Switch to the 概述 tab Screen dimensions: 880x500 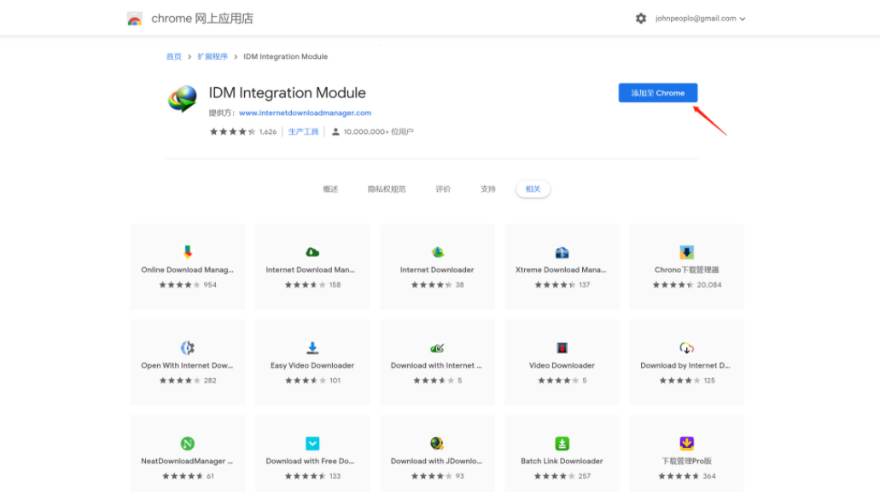(x=330, y=189)
